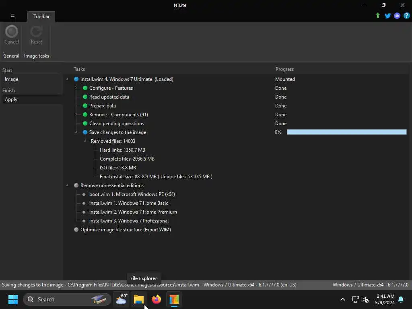
Task: Click the muted volume tray icon
Action: tap(365, 299)
